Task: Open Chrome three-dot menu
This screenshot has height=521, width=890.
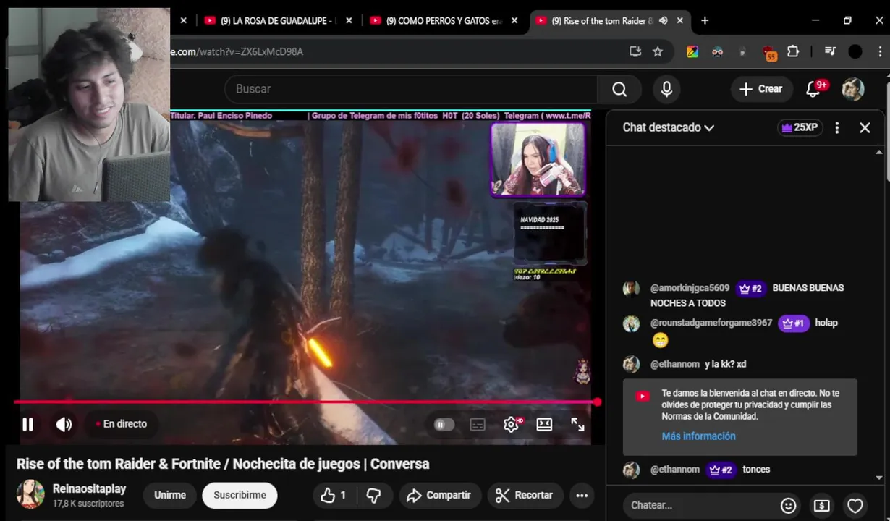Action: pyautogui.click(x=881, y=51)
